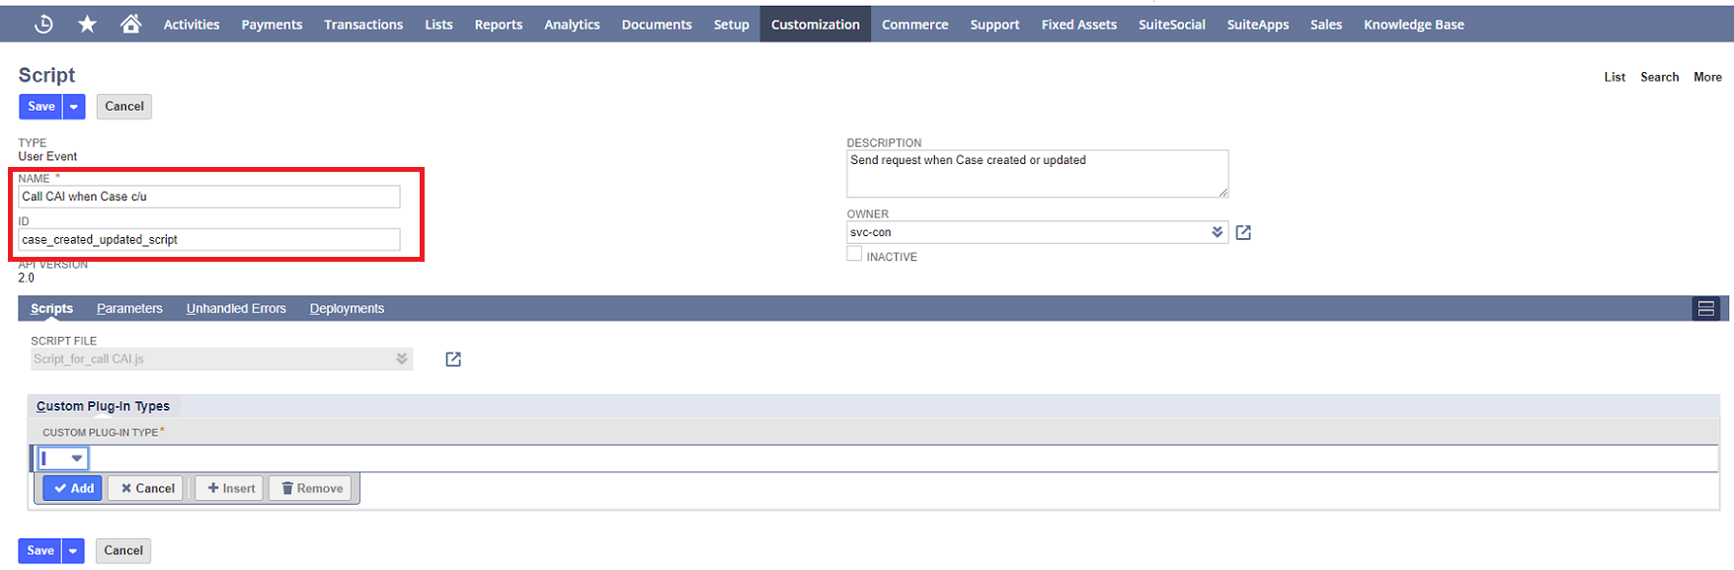Toggle subtab layout view icon
This screenshot has height=570, width=1734.
coord(1705,308)
